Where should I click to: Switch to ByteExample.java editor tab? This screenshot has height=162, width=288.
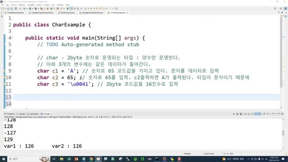(66, 13)
